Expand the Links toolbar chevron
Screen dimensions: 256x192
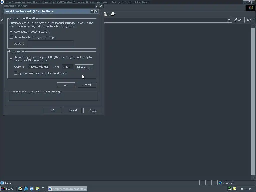click(x=254, y=19)
